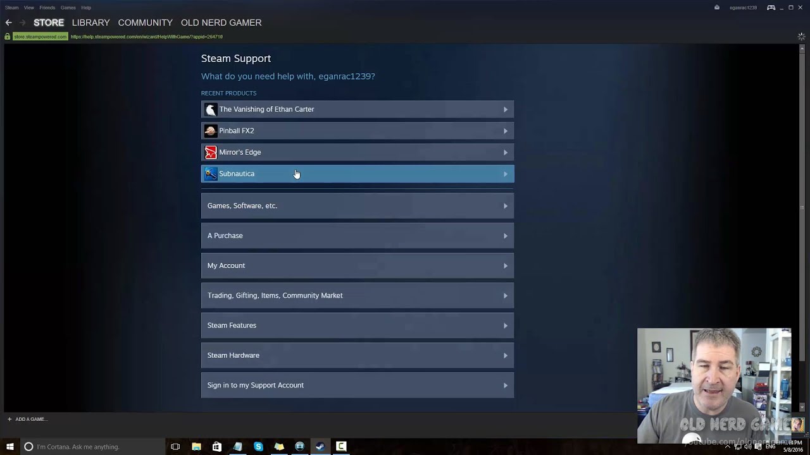Expand the My Account row arrow
810x455 pixels.
(506, 265)
